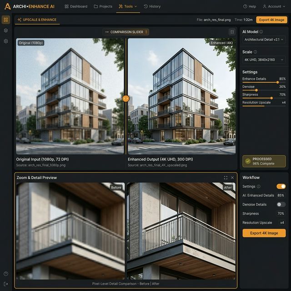Open the AI Model dropdown

pos(264,40)
